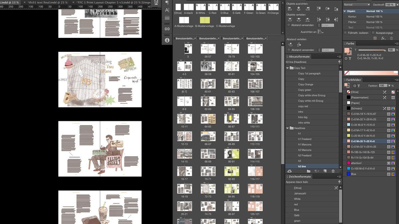Open the Character panel icon
Image resolution: width=399 pixels, height=224 pixels.
click(167, 10)
